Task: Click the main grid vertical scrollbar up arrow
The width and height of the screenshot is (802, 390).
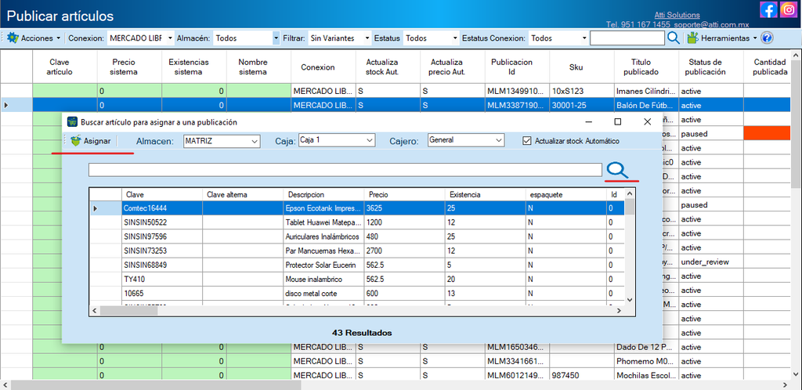Action: [x=796, y=55]
